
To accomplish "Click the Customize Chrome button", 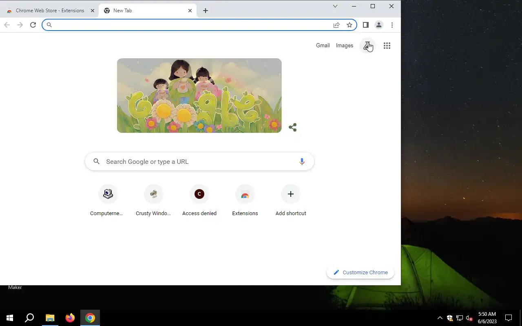I will coord(361,273).
